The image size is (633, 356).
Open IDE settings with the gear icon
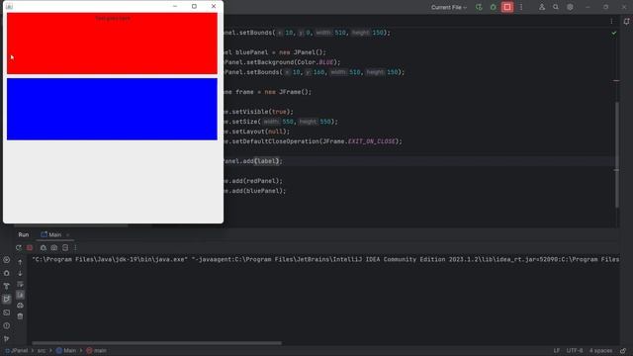pos(570,7)
